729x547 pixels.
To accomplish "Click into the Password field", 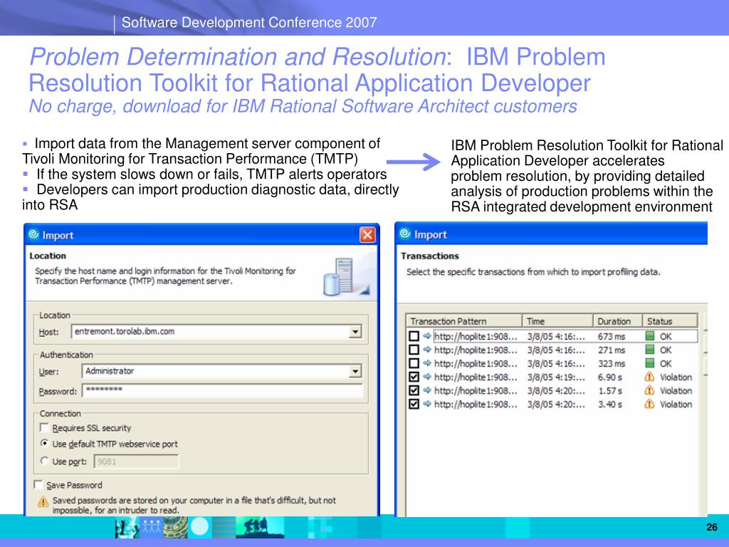I will [222, 391].
